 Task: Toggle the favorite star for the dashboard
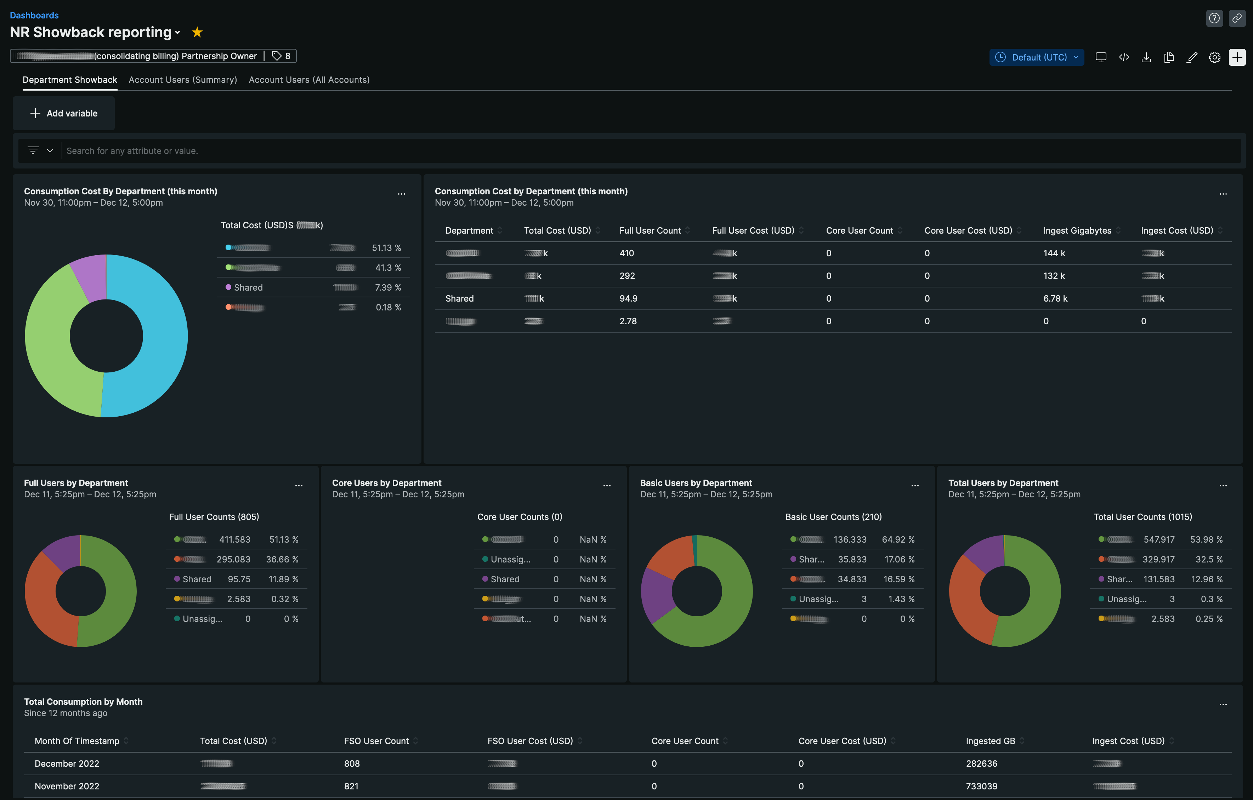(x=197, y=32)
